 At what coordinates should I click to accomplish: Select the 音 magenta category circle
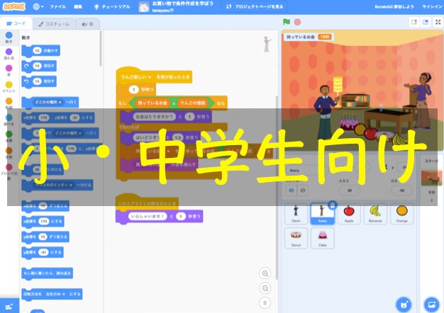coord(9,68)
